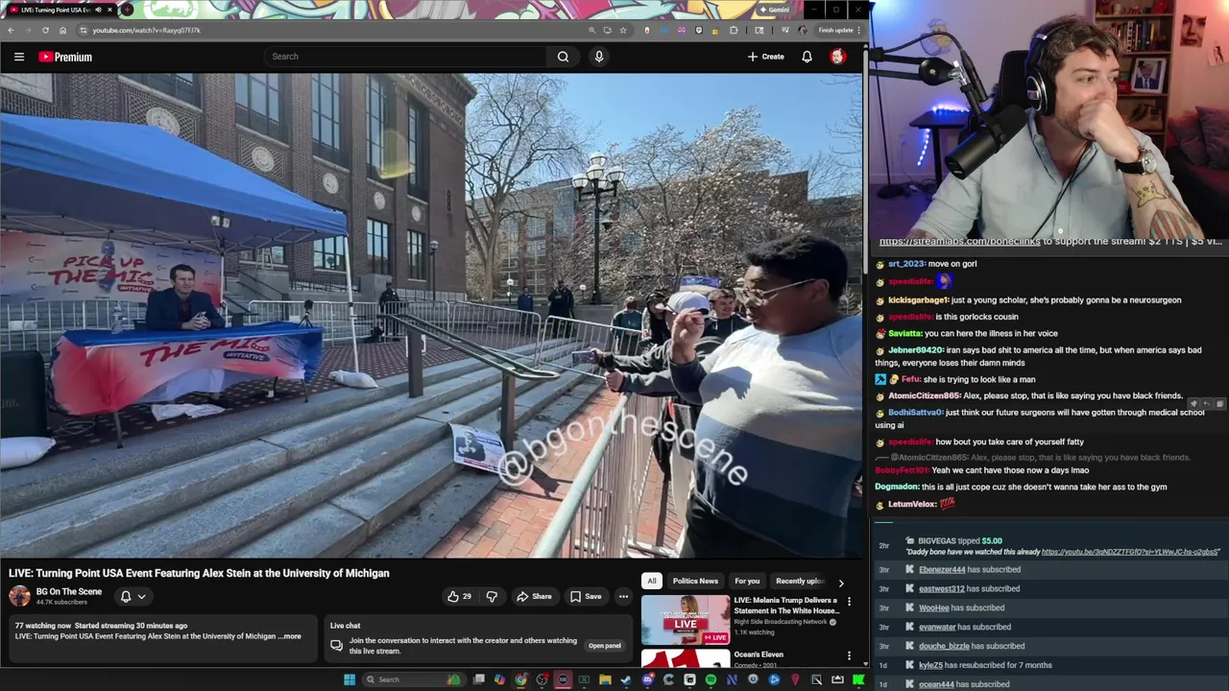Viewport: 1229px width, 691px height.
Task: Click the Right Side Broadcasting Network channel name
Action: click(x=780, y=622)
